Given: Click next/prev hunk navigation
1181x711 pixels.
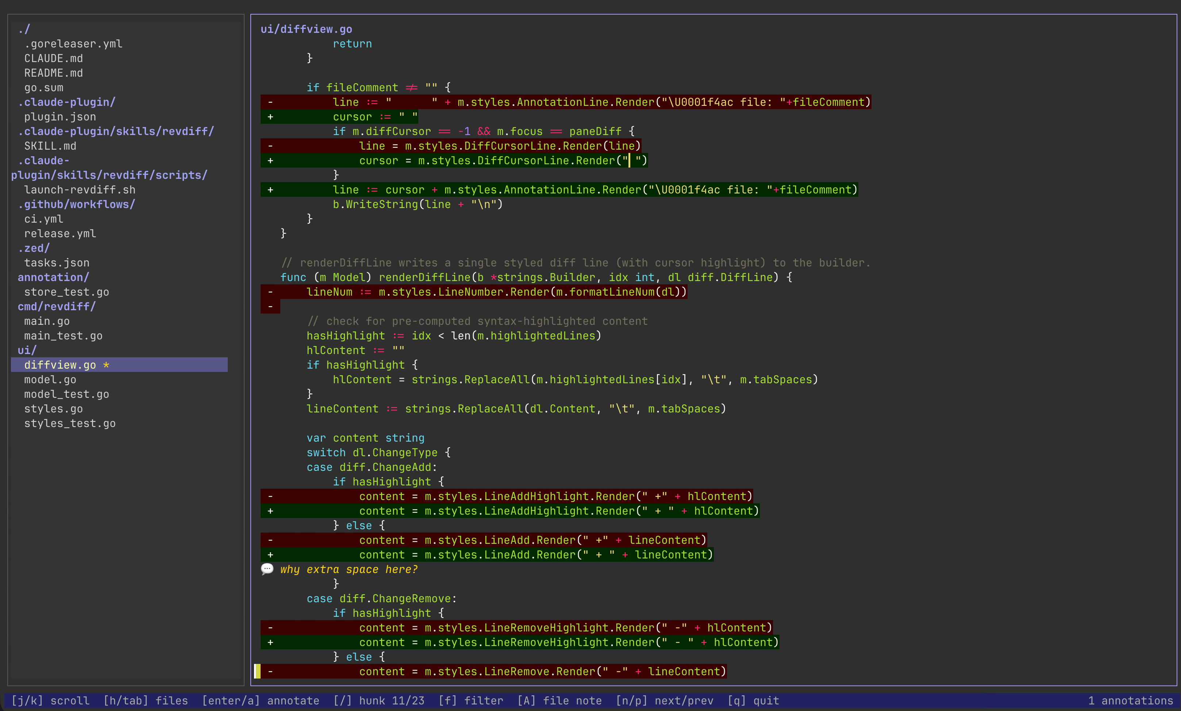Looking at the screenshot, I should (x=666, y=700).
